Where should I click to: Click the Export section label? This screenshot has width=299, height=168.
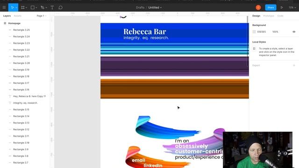pos(256,65)
